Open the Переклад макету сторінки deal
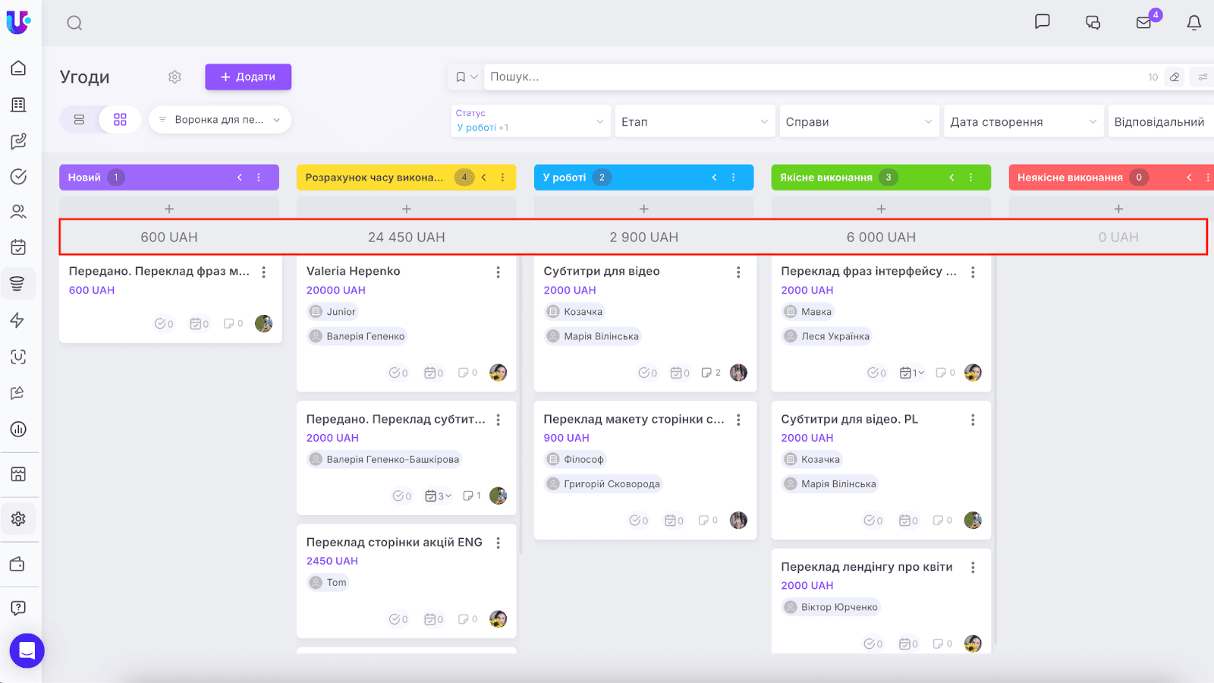The width and height of the screenshot is (1214, 683). 634,419
